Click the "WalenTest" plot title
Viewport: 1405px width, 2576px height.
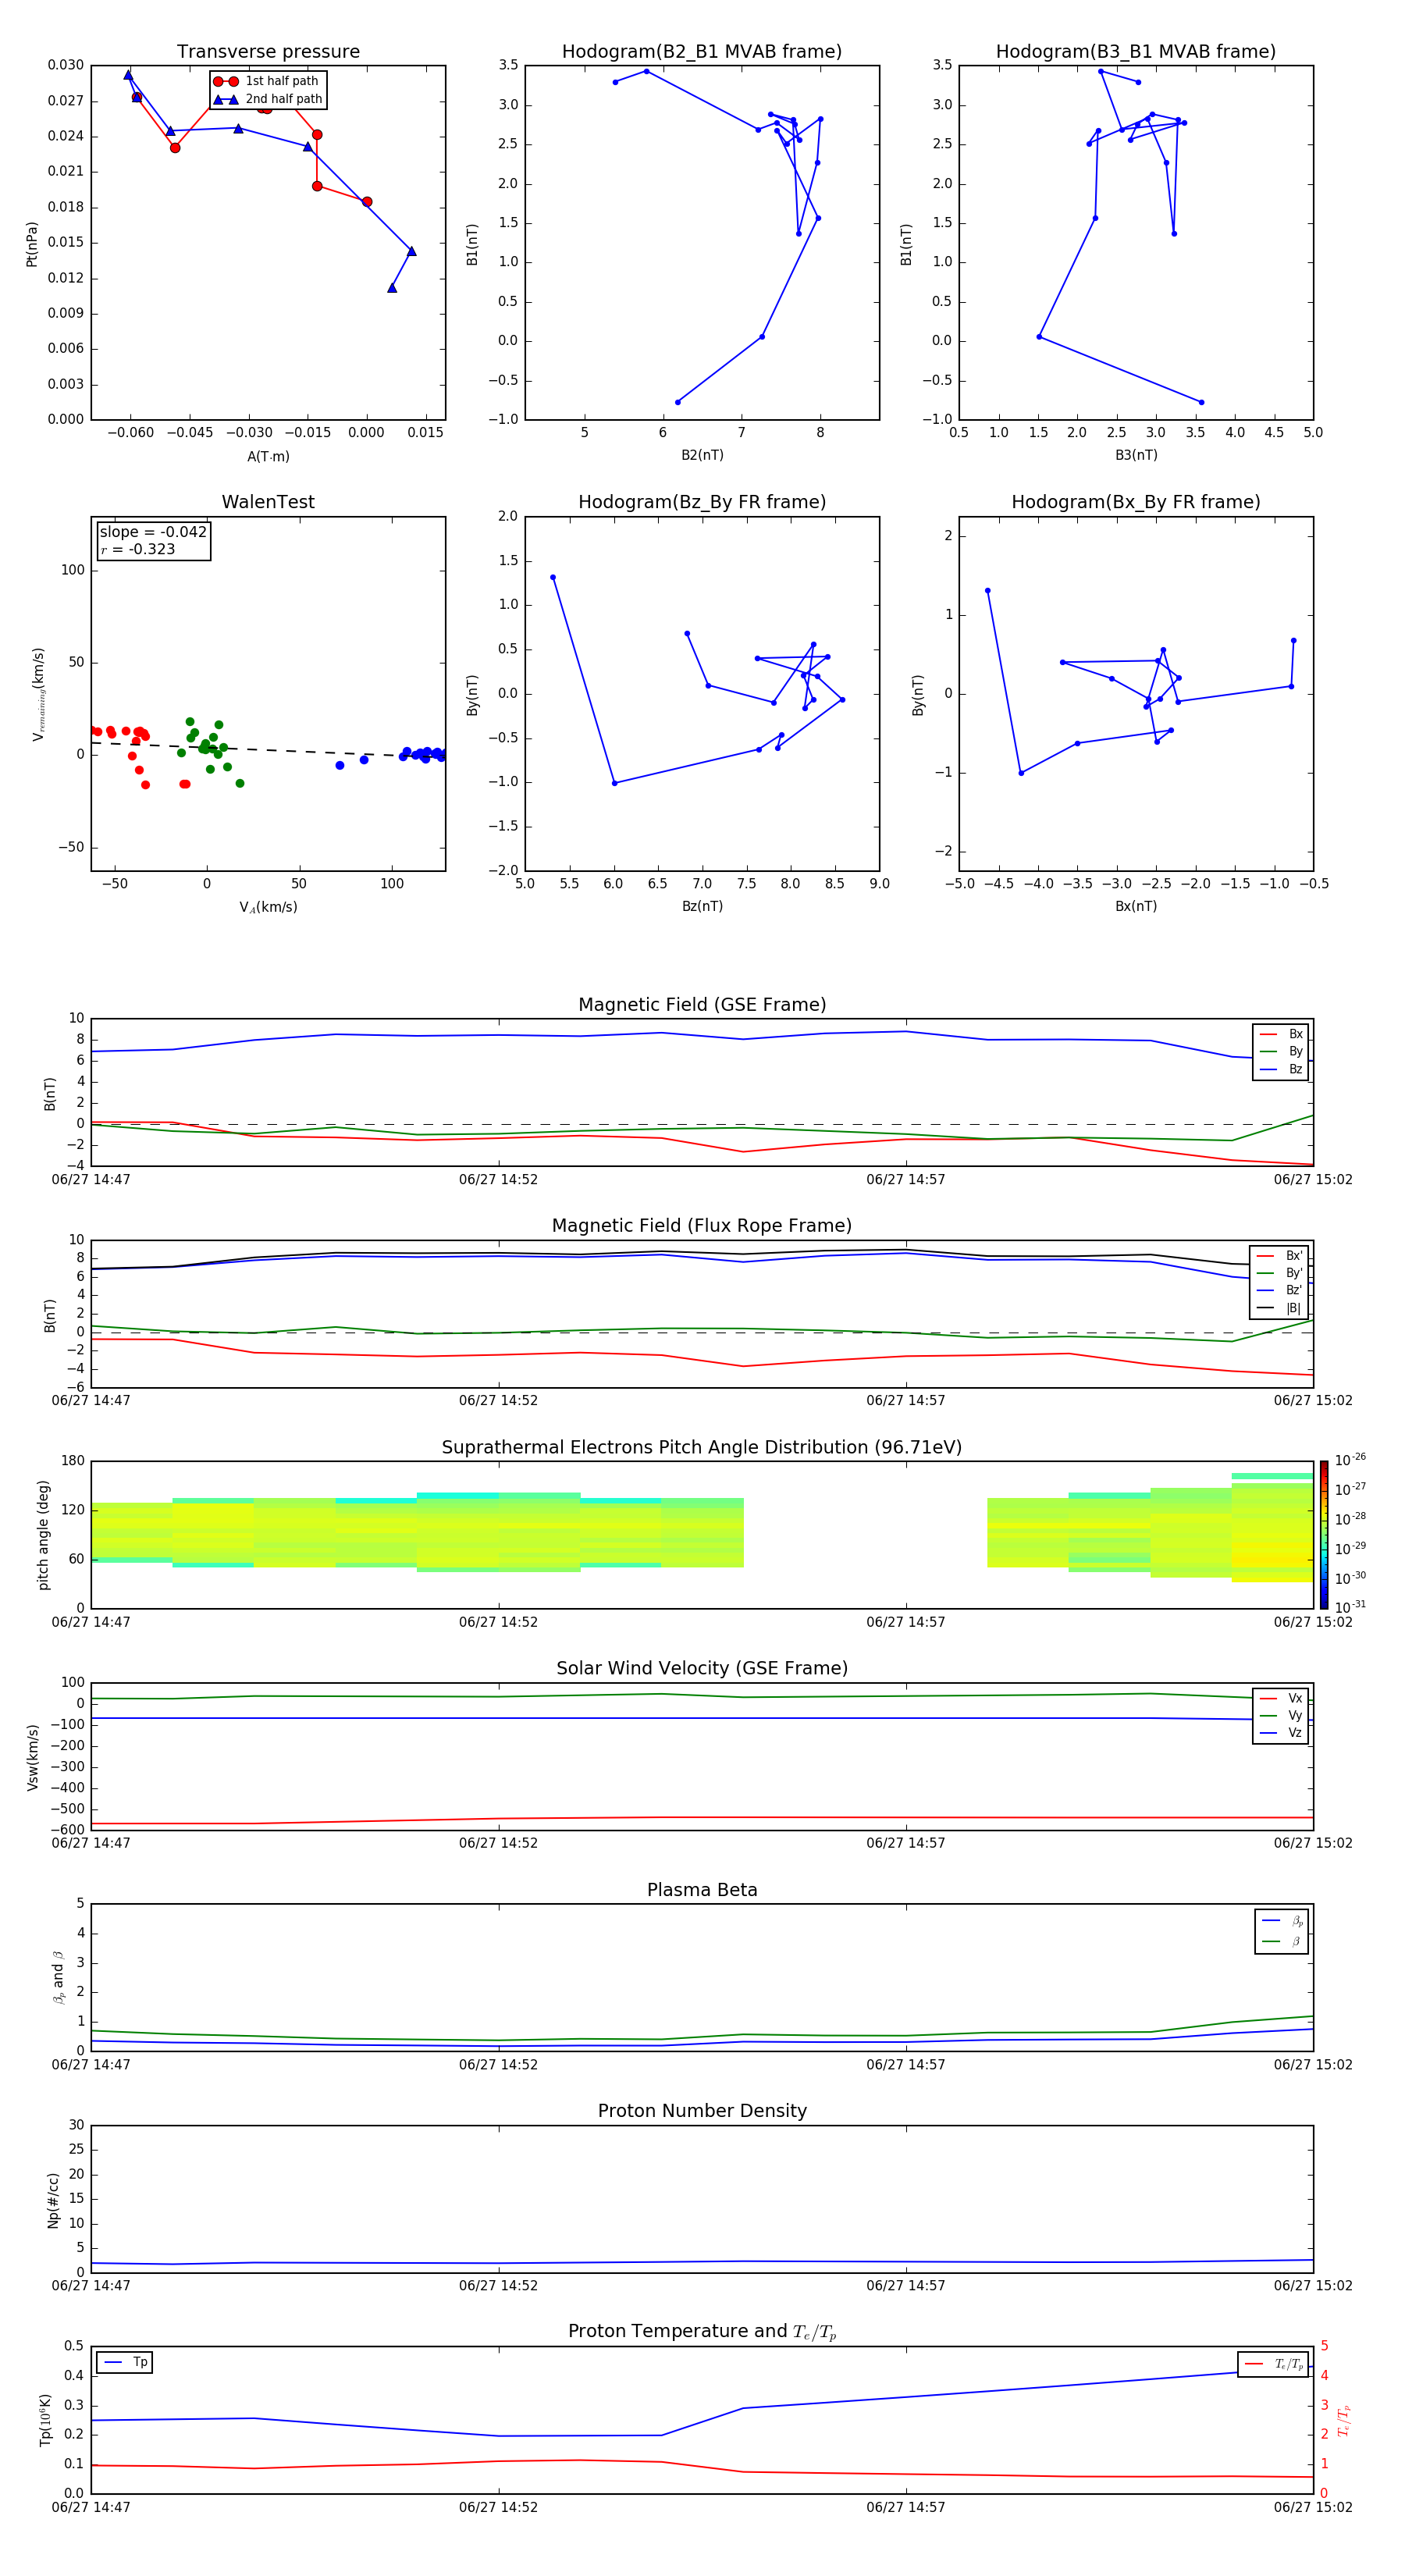268,502
